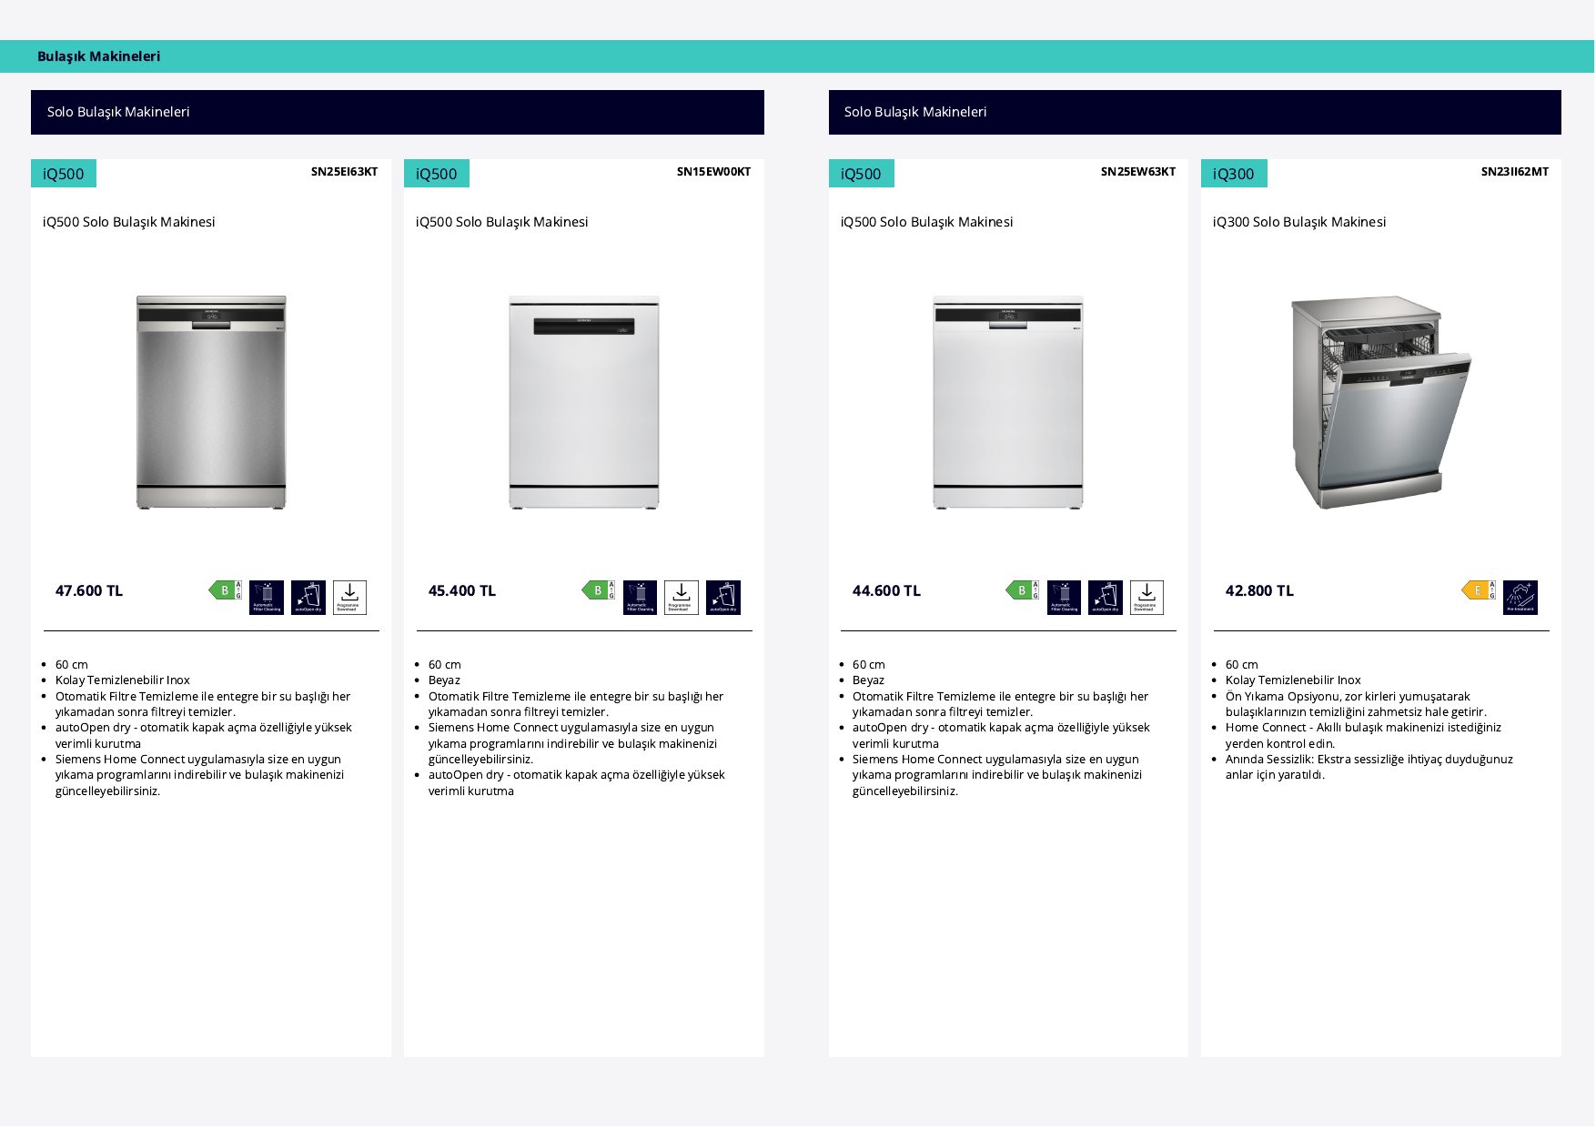The image size is (1596, 1128).
Task: Open the open-door SN23II62MT dishwasher image
Action: pos(1381,402)
